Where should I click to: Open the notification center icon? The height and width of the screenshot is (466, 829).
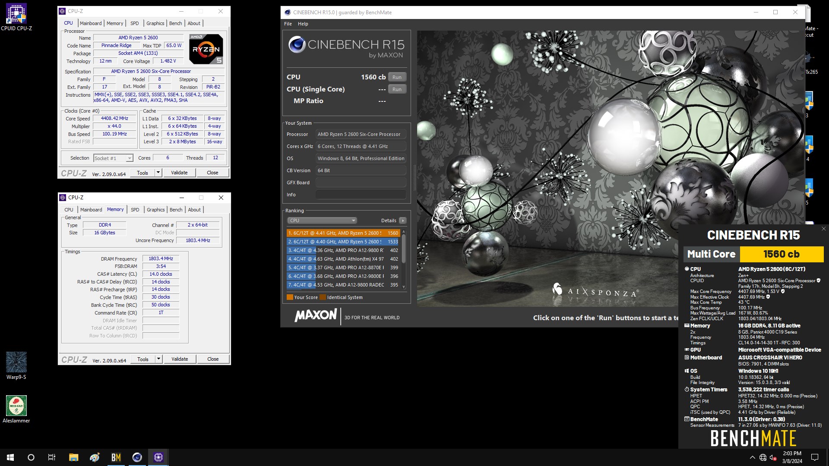tap(815, 457)
